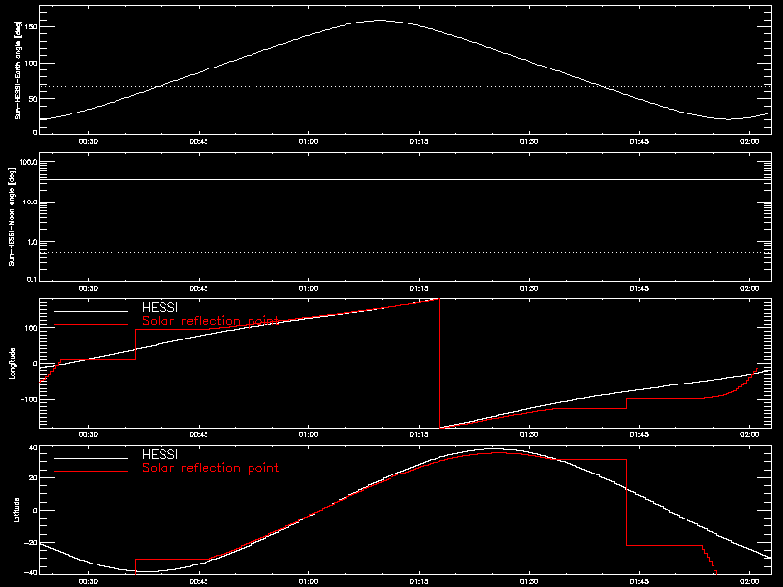
Task: Click 01:15 time label under Earth angle plot
Action: coord(419,141)
